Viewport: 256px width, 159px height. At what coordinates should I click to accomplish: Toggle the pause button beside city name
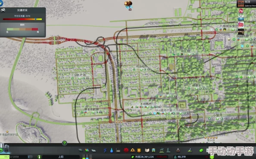pyautogui.click(x=39, y=157)
